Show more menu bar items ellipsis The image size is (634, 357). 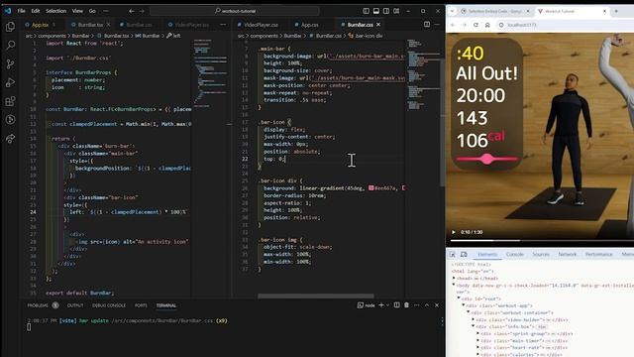pos(106,11)
